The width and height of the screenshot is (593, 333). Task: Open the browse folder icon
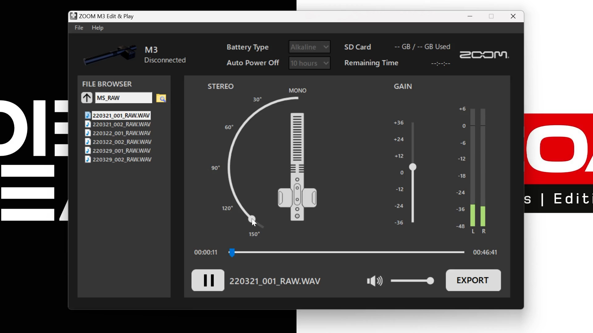[161, 98]
